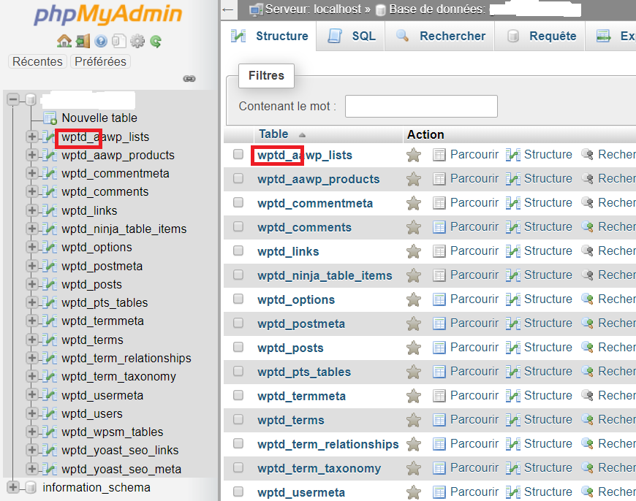
Task: Open the Rechercher tab
Action: [439, 36]
